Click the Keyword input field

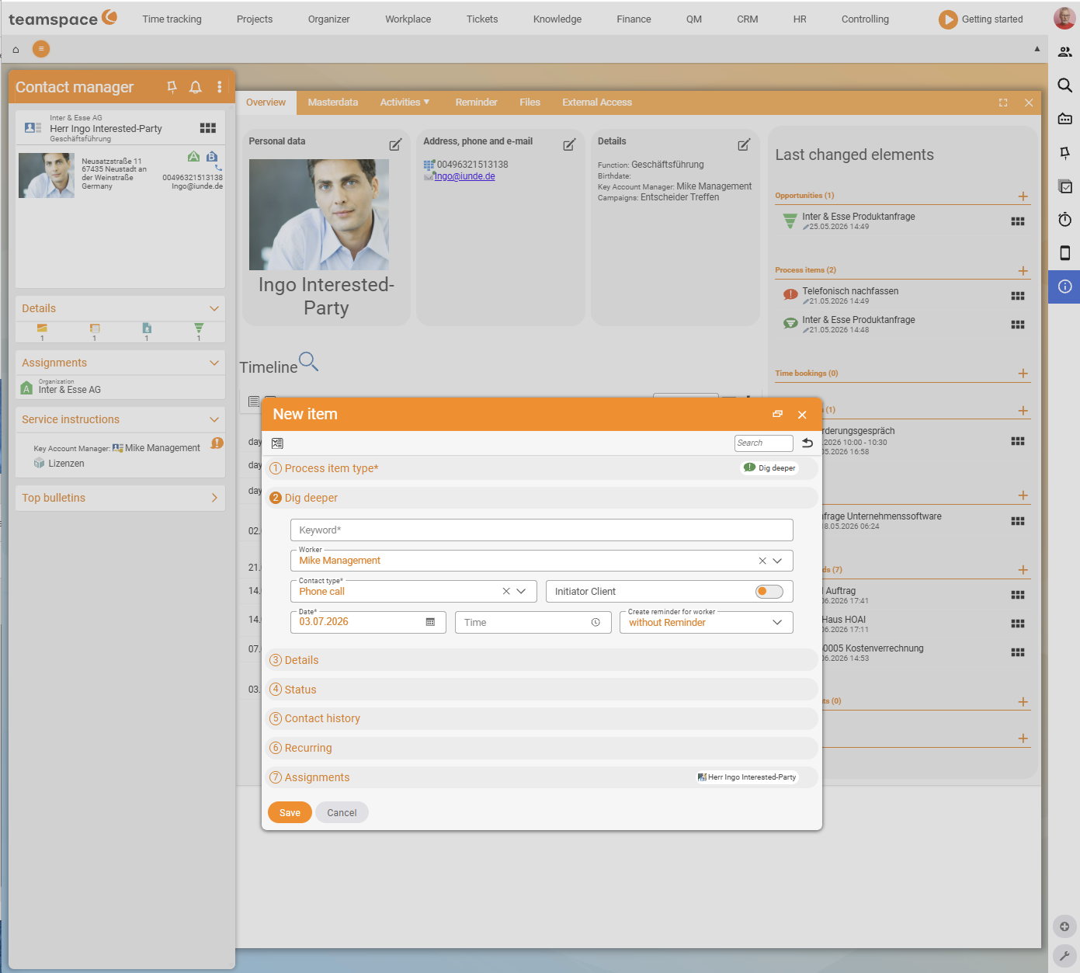542,530
